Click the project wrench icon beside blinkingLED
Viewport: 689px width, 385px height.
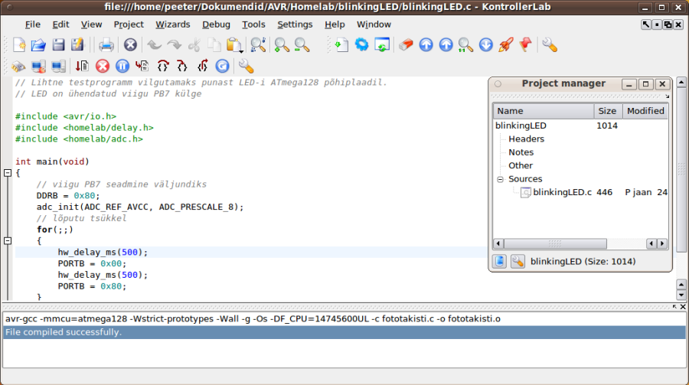[518, 262]
